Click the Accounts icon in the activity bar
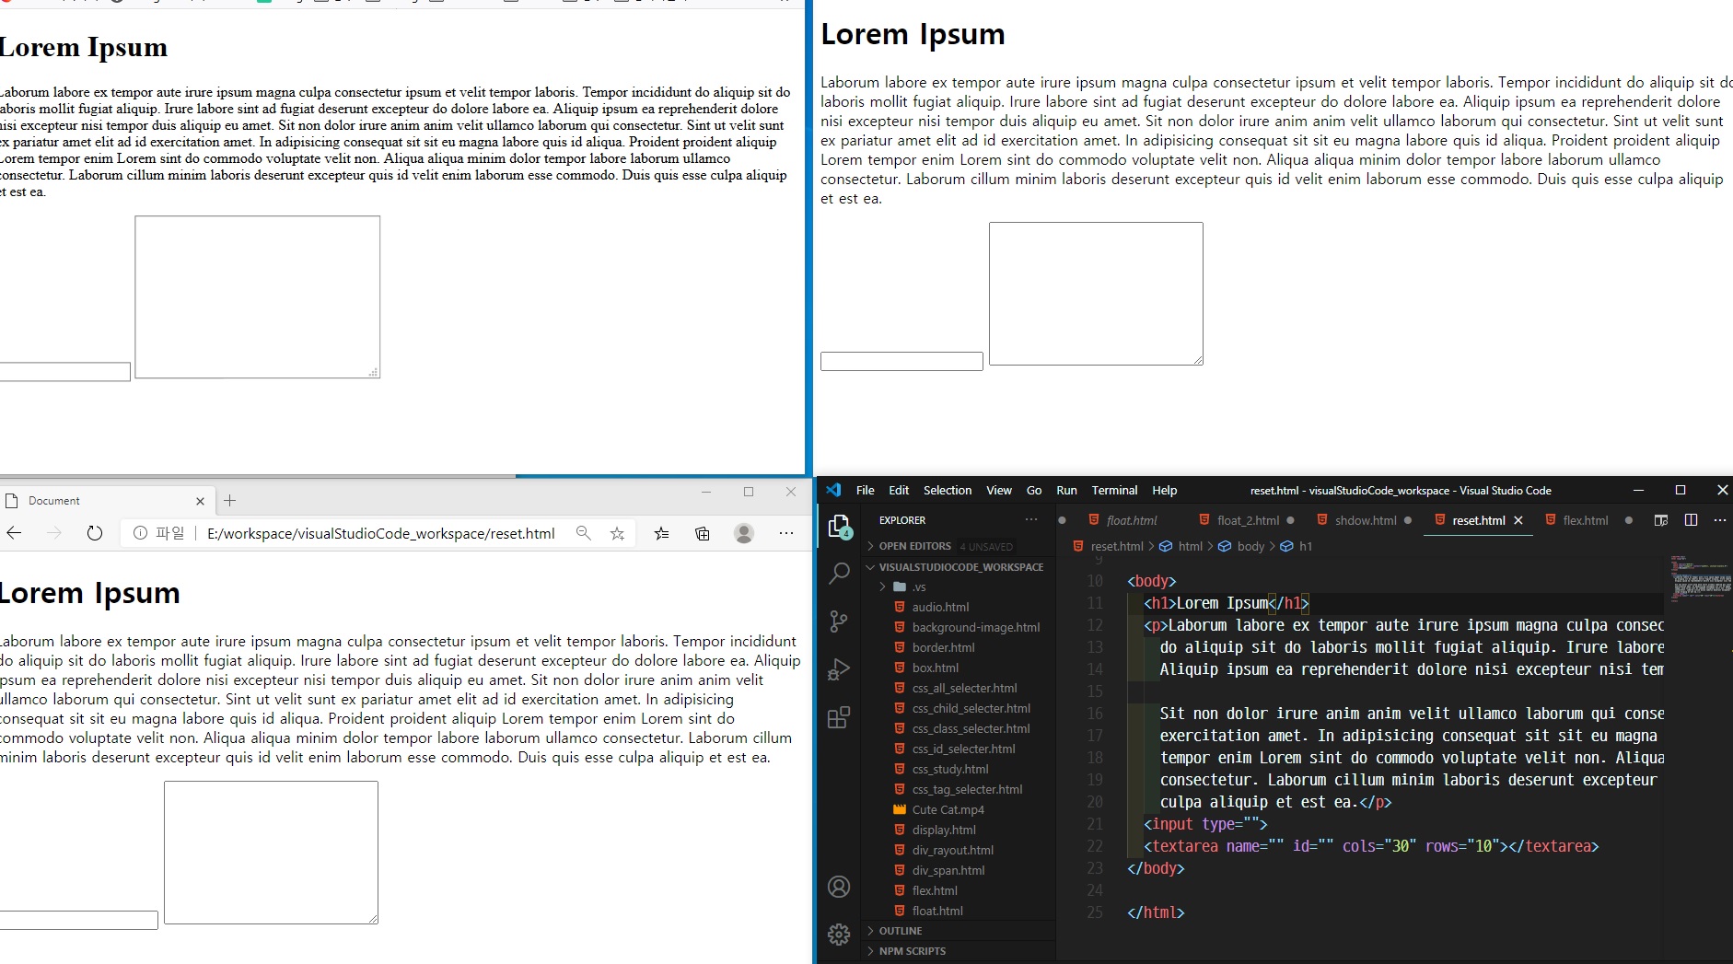 pos(839,887)
